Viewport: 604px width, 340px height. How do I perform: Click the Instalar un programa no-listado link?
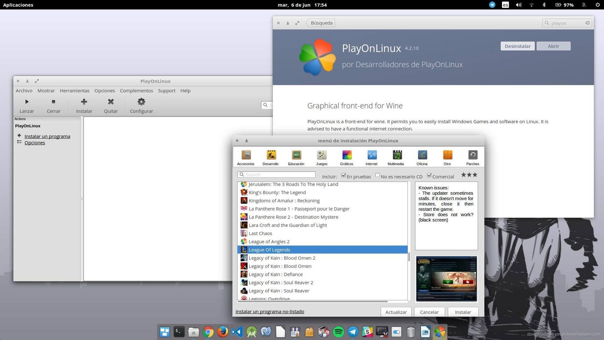coord(270,311)
